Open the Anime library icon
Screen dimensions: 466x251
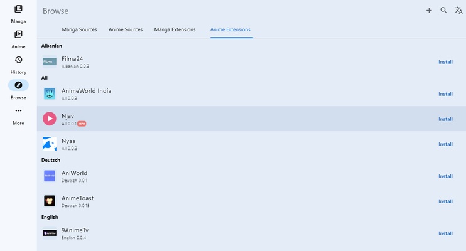18,35
